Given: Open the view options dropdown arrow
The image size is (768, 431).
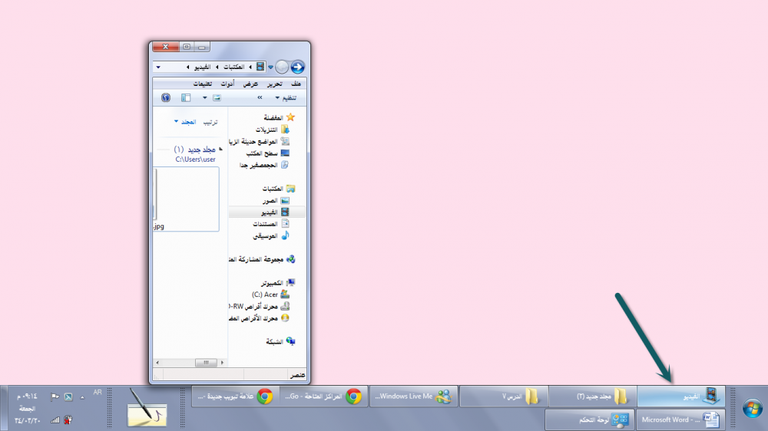Looking at the screenshot, I should coord(205,98).
